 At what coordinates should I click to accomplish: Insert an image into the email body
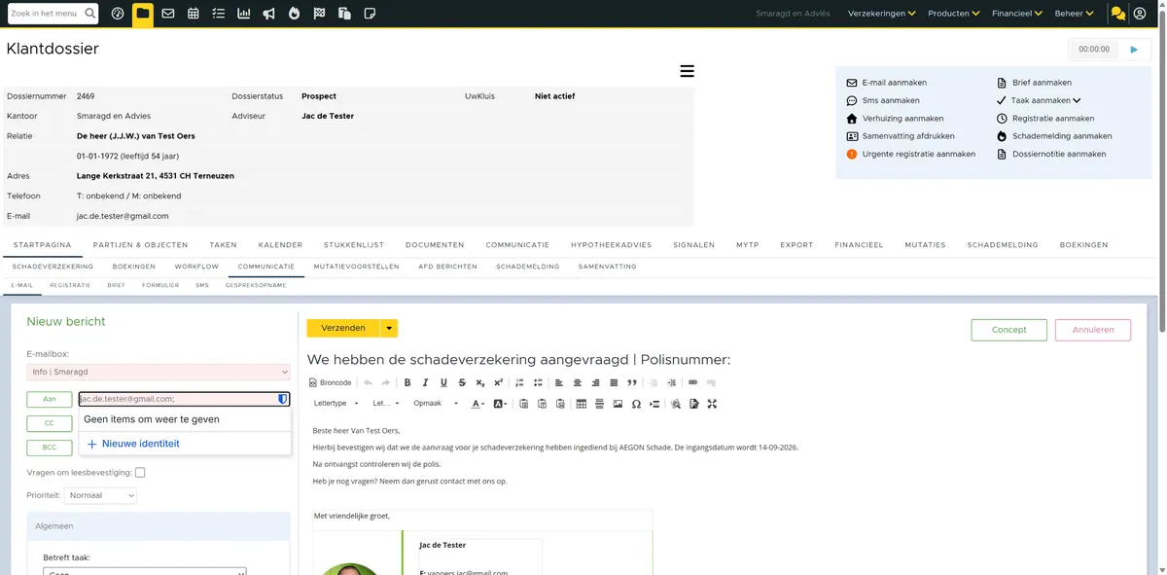(618, 404)
